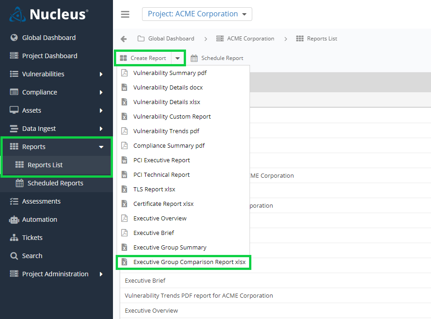Open Scheduled Reports under Reports
Image resolution: width=431 pixels, height=319 pixels.
click(x=56, y=183)
